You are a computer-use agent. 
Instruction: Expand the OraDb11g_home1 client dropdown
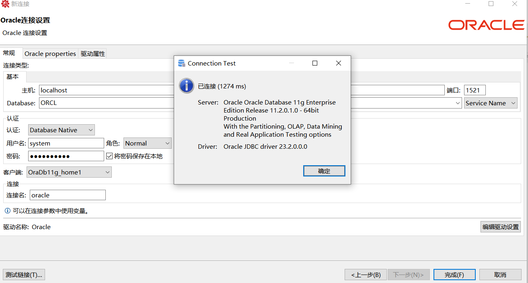coord(69,172)
